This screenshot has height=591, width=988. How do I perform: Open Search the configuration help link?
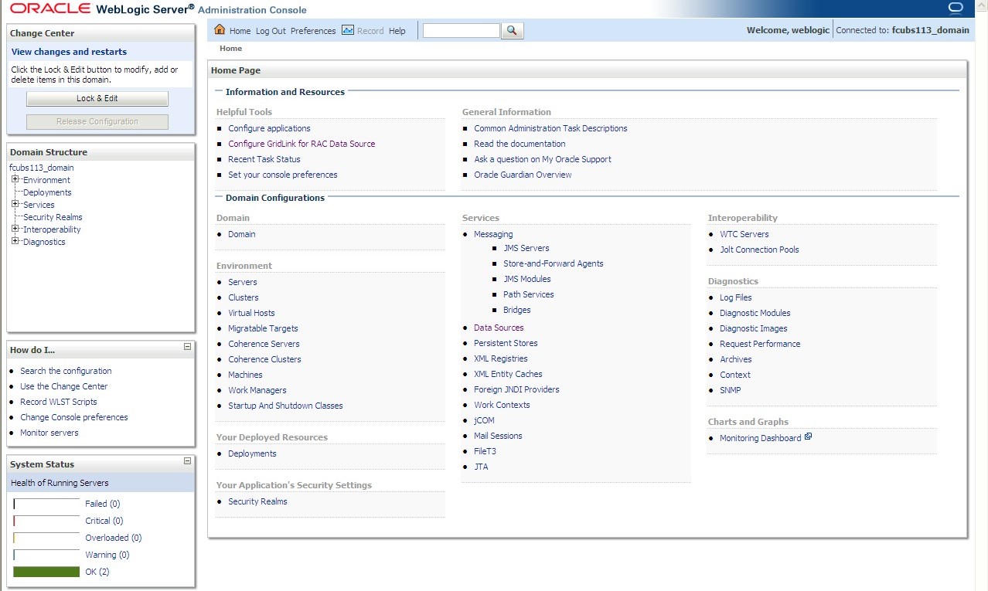pyautogui.click(x=66, y=371)
